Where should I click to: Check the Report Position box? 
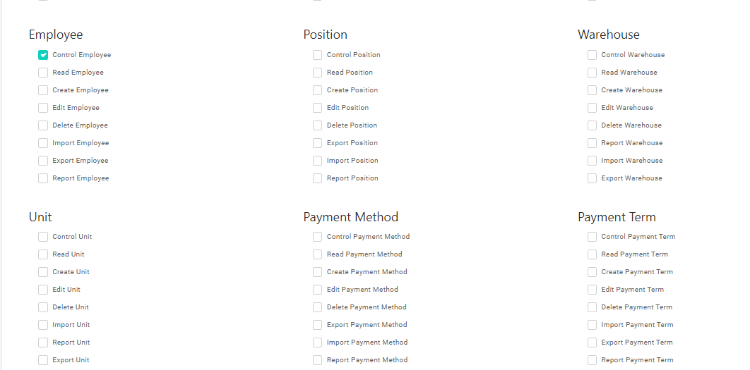[x=318, y=178]
